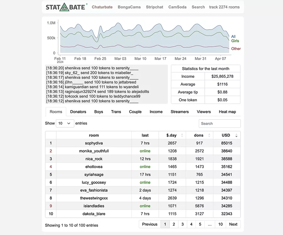Click the sort icon beside $.day header
Image resolution: width=283 pixels, height=235 pixels.
click(181, 135)
